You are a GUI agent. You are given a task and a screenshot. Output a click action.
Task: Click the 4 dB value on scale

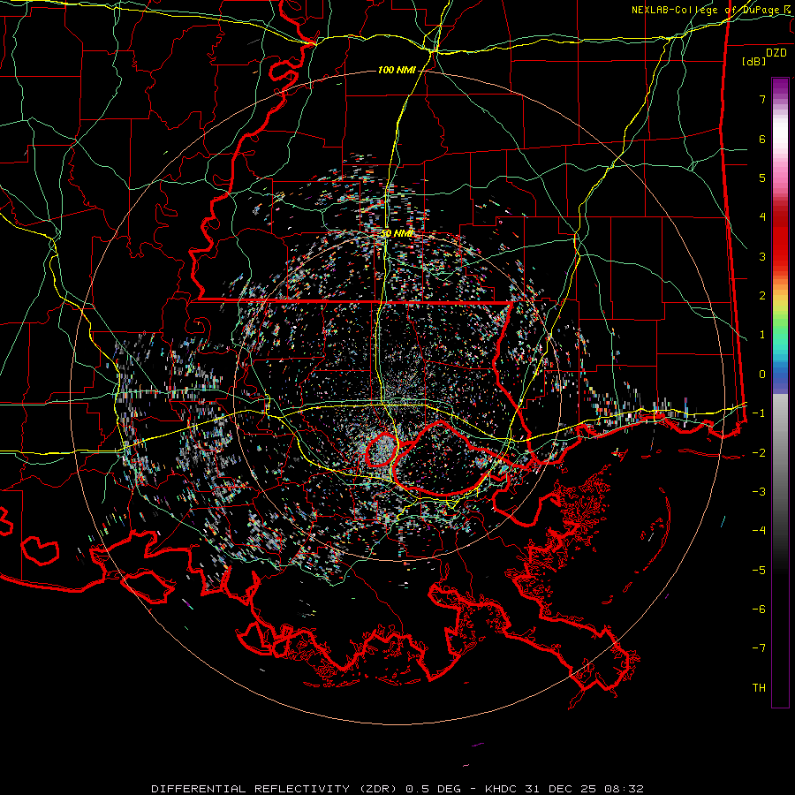coord(762,217)
